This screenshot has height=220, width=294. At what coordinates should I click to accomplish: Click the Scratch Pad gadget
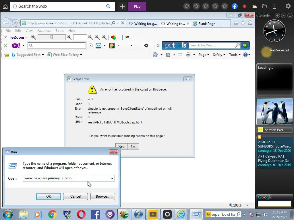[x=274, y=130]
